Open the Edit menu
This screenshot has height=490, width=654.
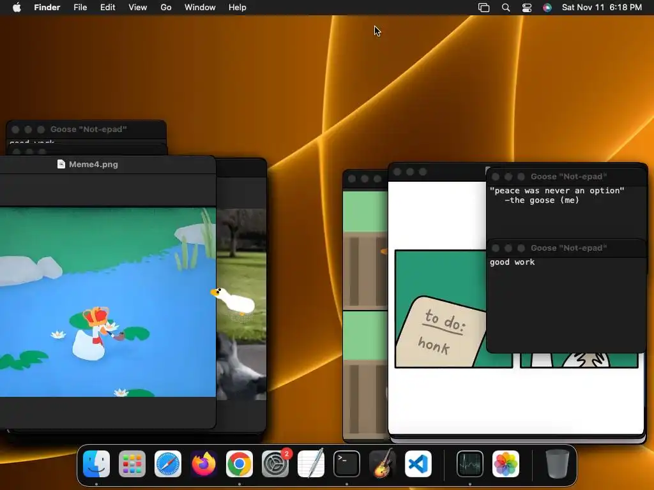(x=107, y=8)
